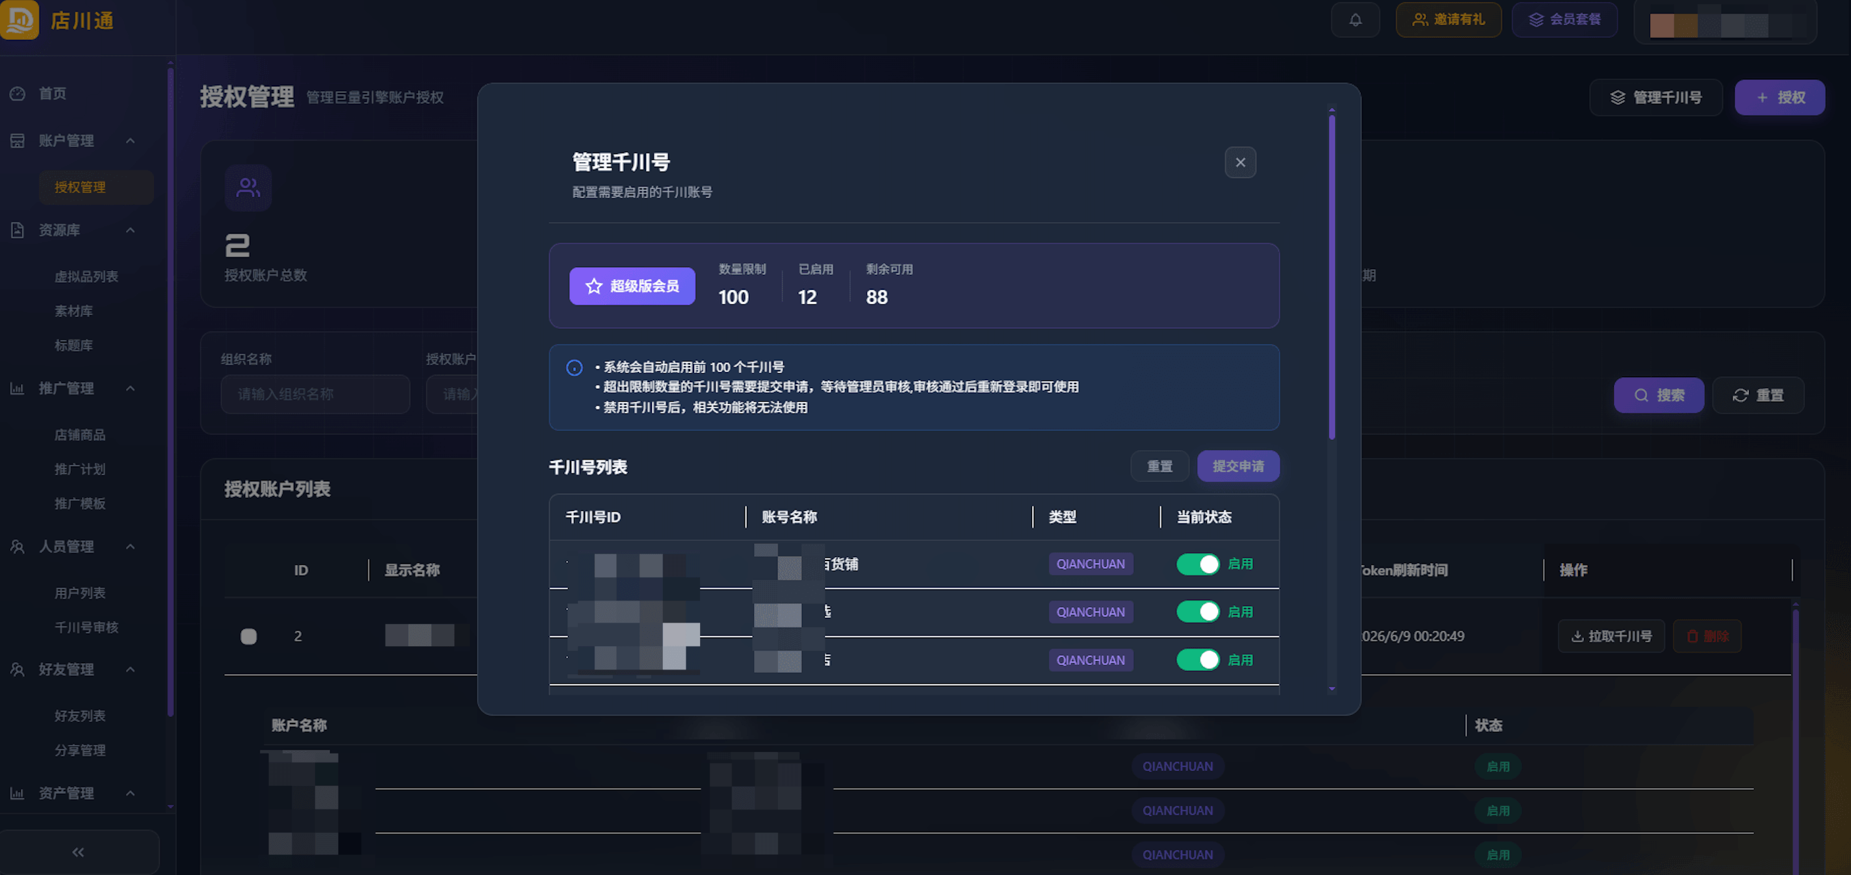Screen dimensions: 1851x875
Task: Click the 账户管理 sidebar icon
Action: click(x=18, y=141)
